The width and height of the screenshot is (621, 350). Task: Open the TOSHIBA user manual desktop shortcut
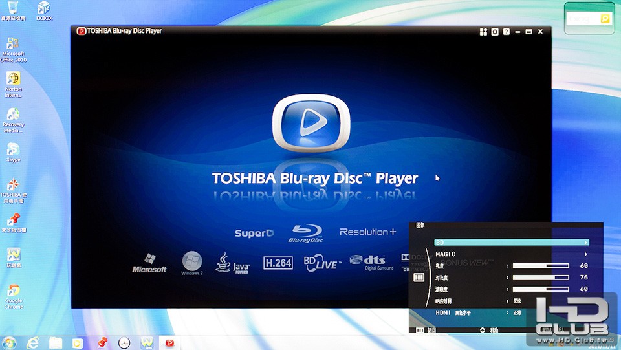[13, 191]
